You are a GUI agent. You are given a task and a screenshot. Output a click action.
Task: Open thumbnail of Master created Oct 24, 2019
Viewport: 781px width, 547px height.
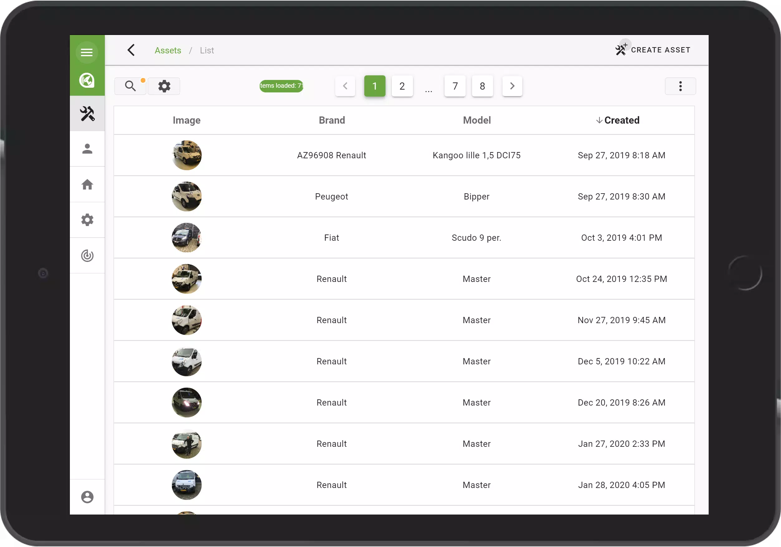tap(187, 279)
